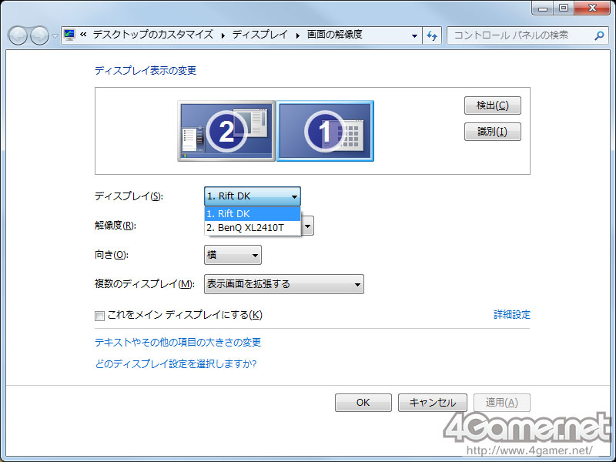Open the テキストやその他の項目の大きさの変更 link
Screen dimensions: 616x462
pyautogui.click(x=177, y=343)
